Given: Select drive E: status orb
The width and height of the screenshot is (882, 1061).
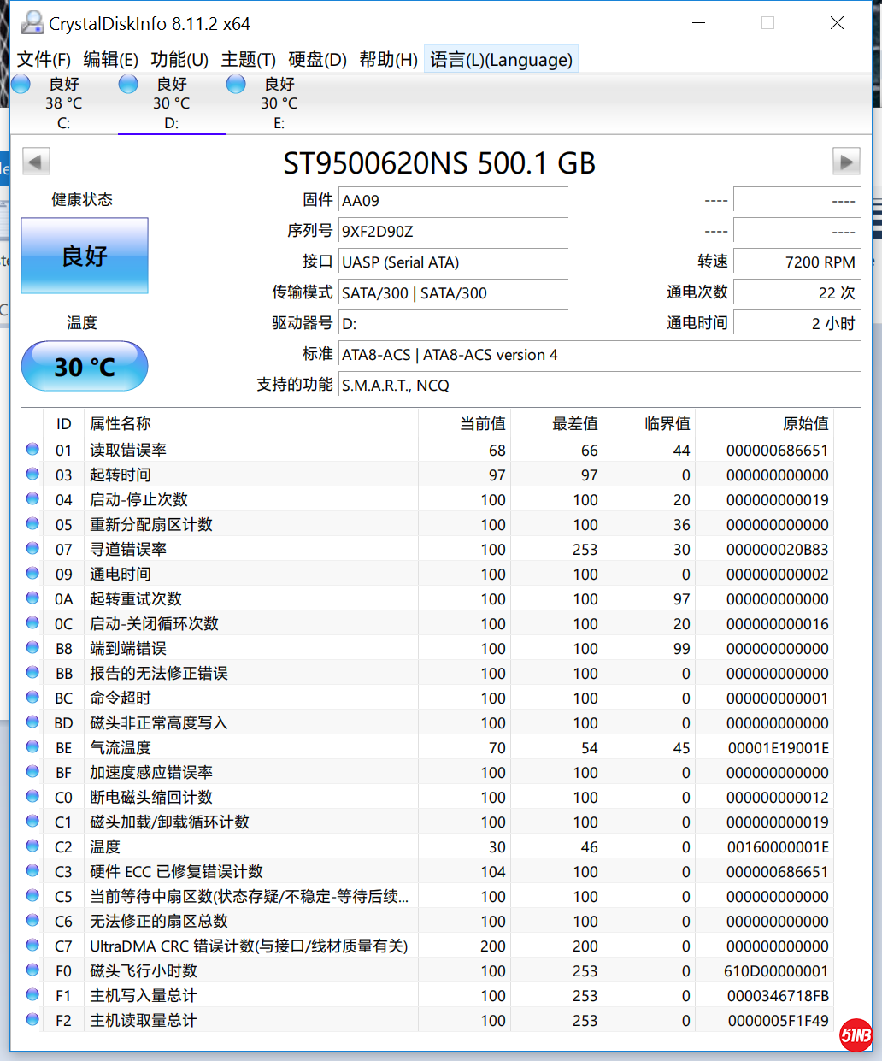Looking at the screenshot, I should [236, 84].
